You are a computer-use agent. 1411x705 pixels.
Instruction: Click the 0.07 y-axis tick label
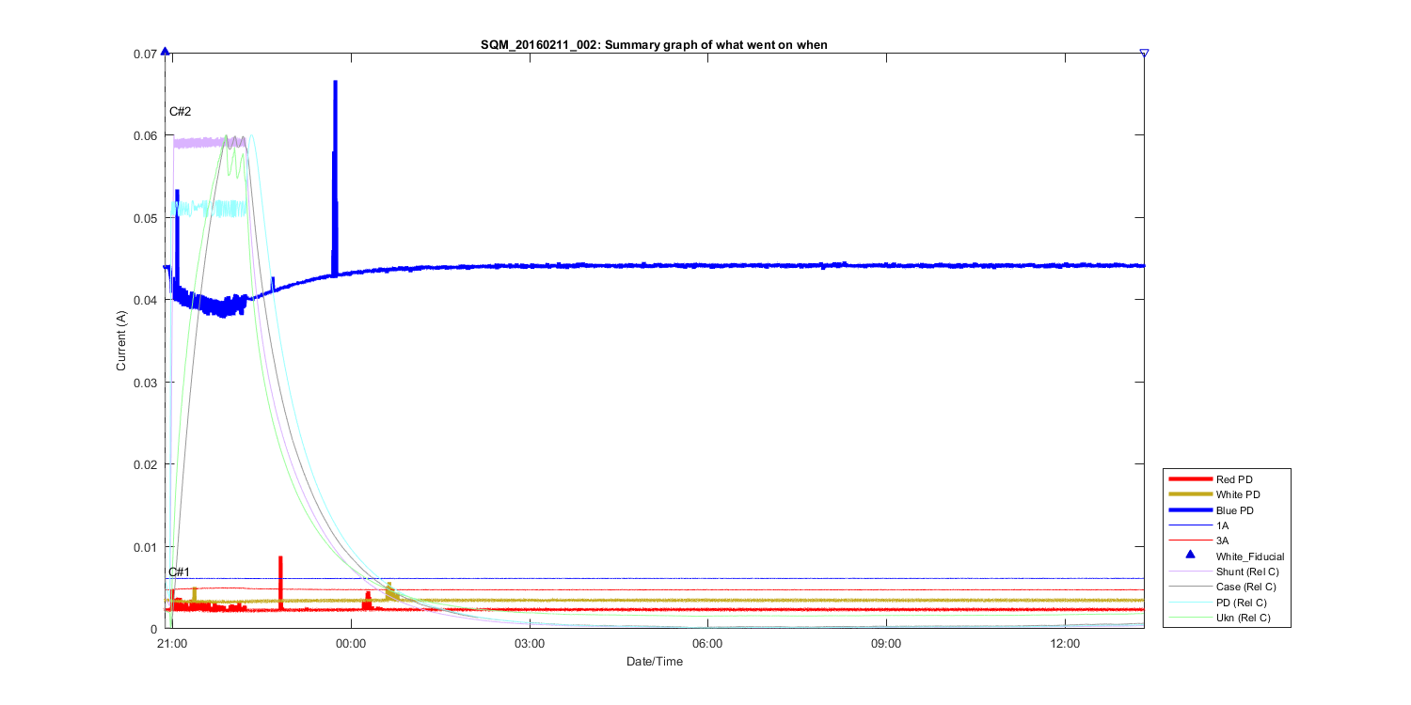(x=143, y=55)
